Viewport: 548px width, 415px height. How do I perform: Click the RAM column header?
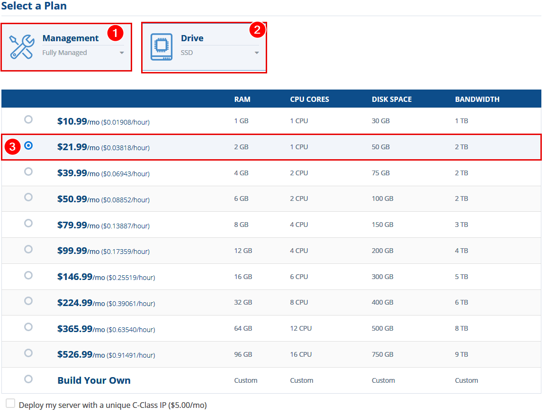[x=242, y=99]
